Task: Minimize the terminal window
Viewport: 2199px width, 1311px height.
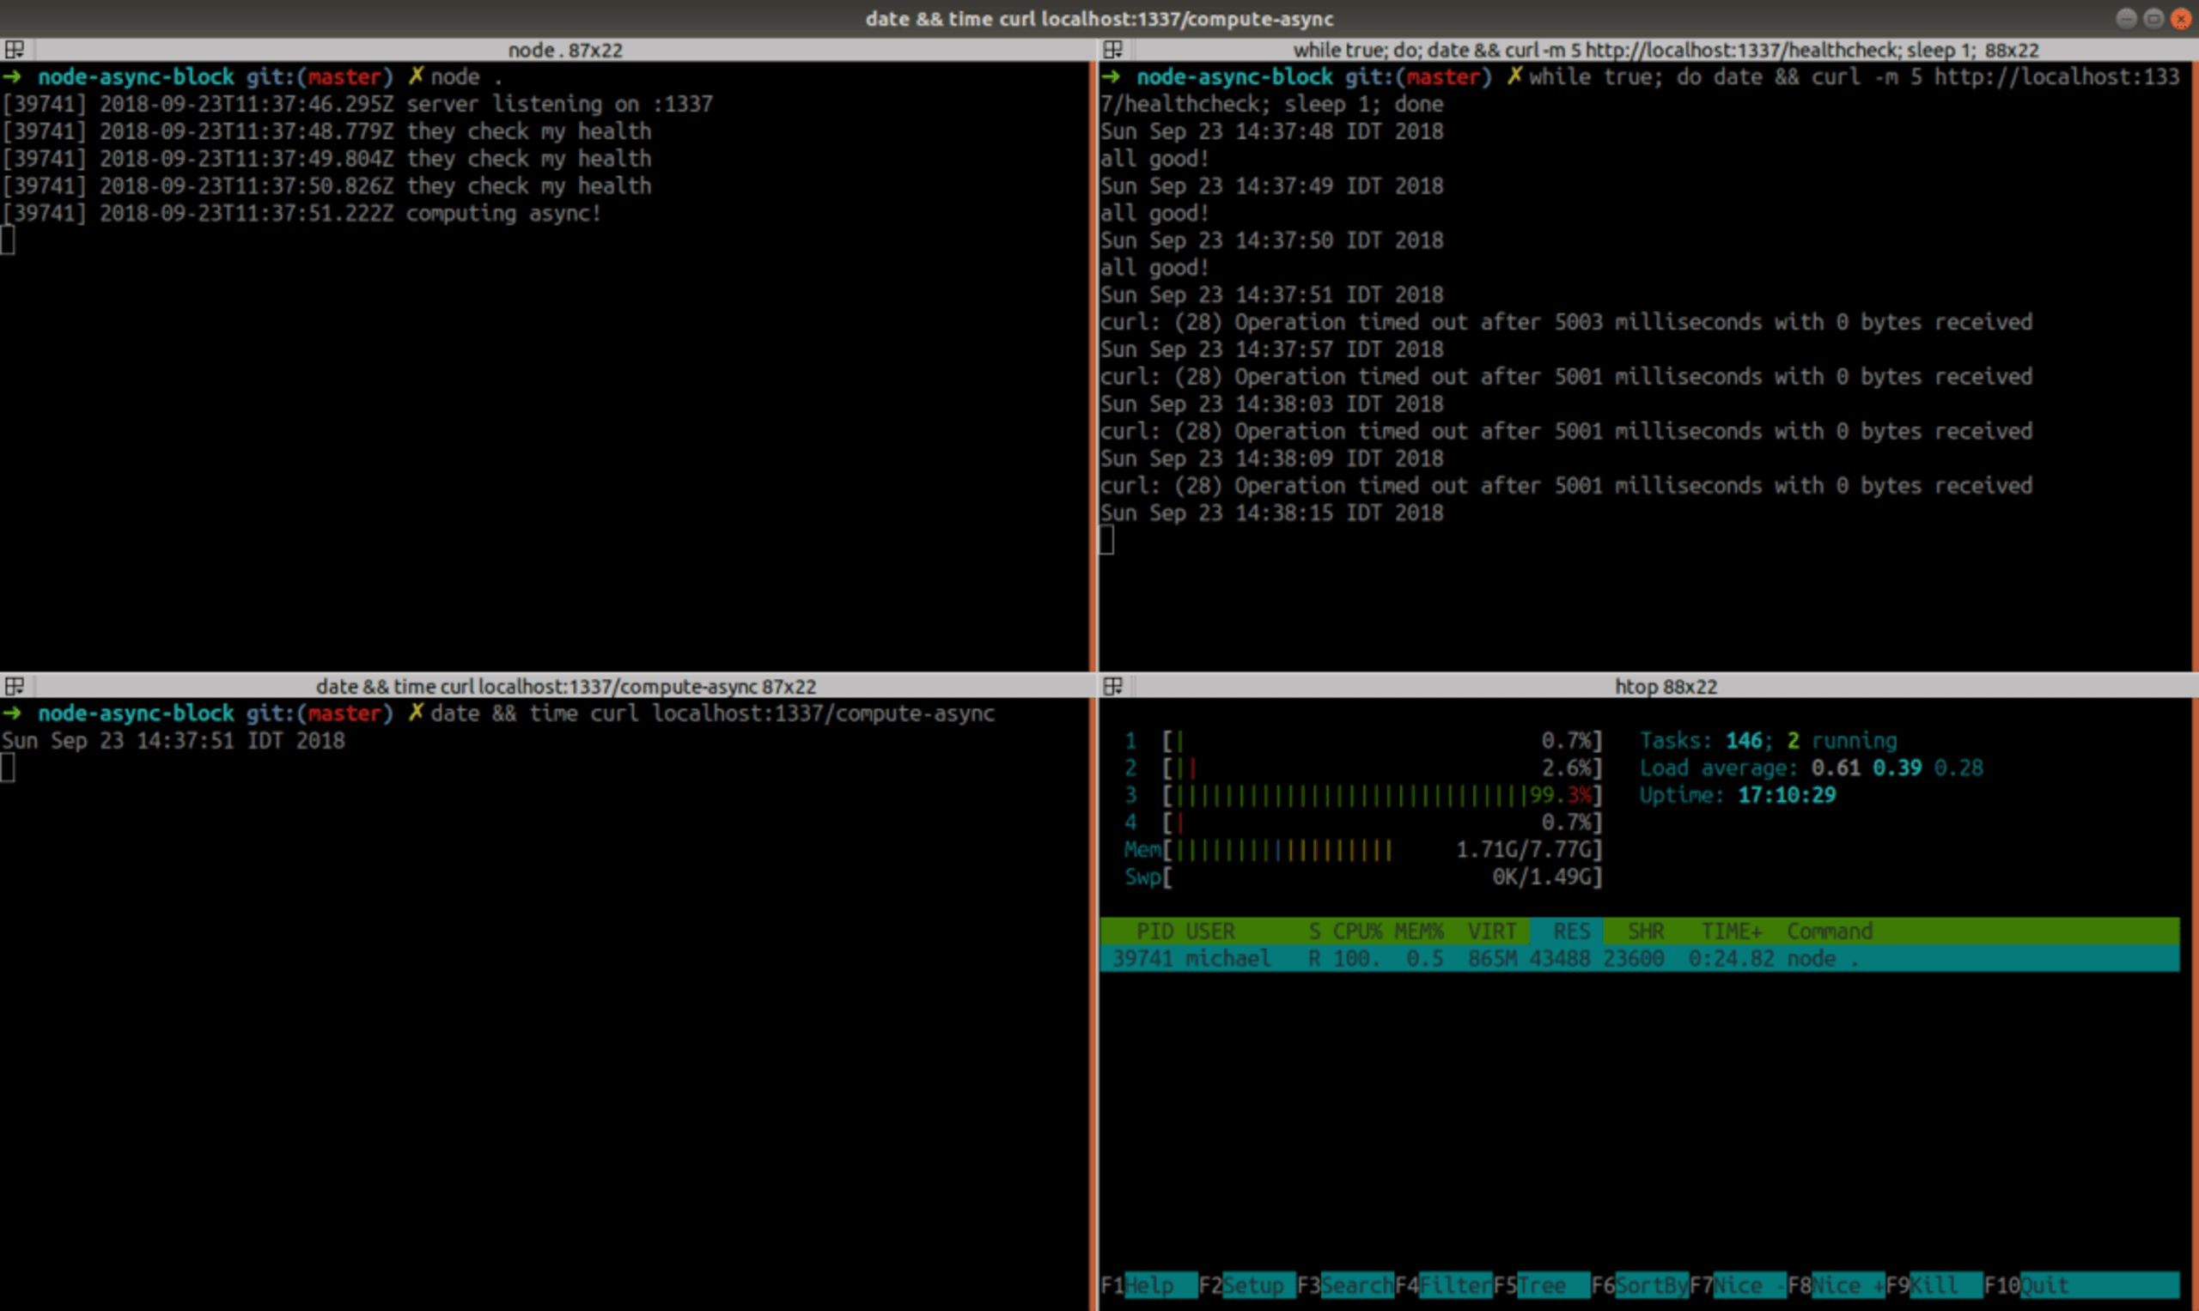Action: pos(2127,19)
